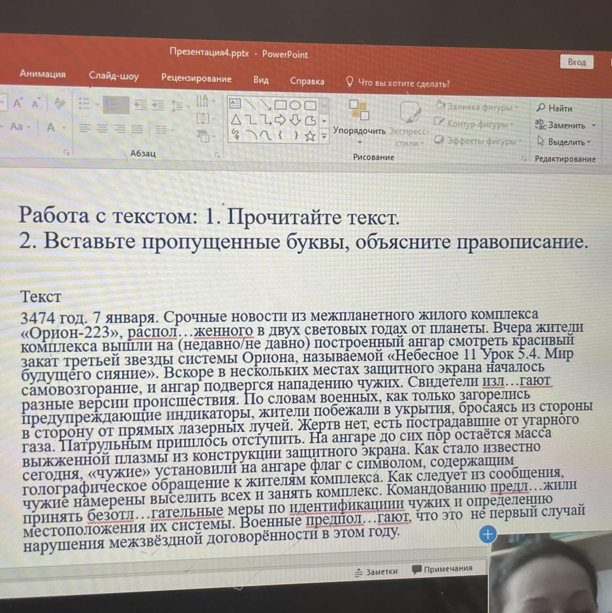Open the Arrange (Упорядочить) menu
The height and width of the screenshot is (613, 612).
[x=360, y=121]
